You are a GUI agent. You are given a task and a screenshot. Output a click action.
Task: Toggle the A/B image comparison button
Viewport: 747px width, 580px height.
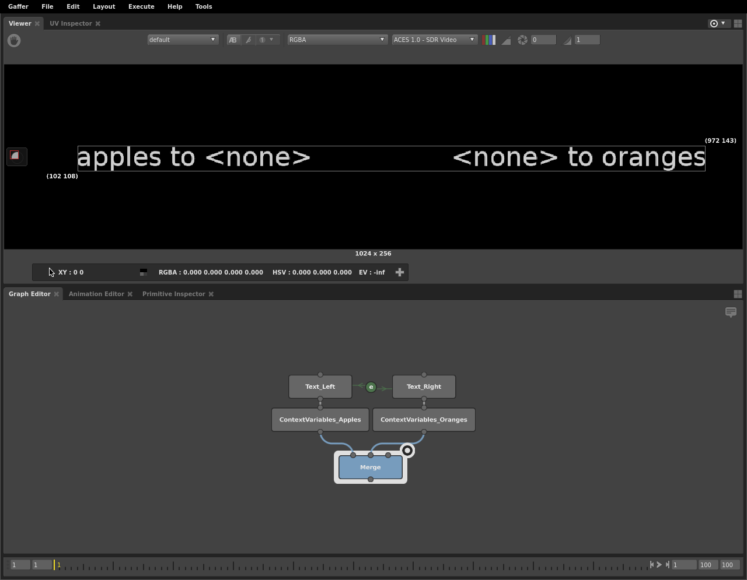click(233, 40)
